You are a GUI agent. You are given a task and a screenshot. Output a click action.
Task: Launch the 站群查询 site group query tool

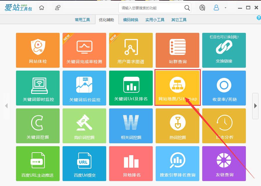click(x=177, y=50)
